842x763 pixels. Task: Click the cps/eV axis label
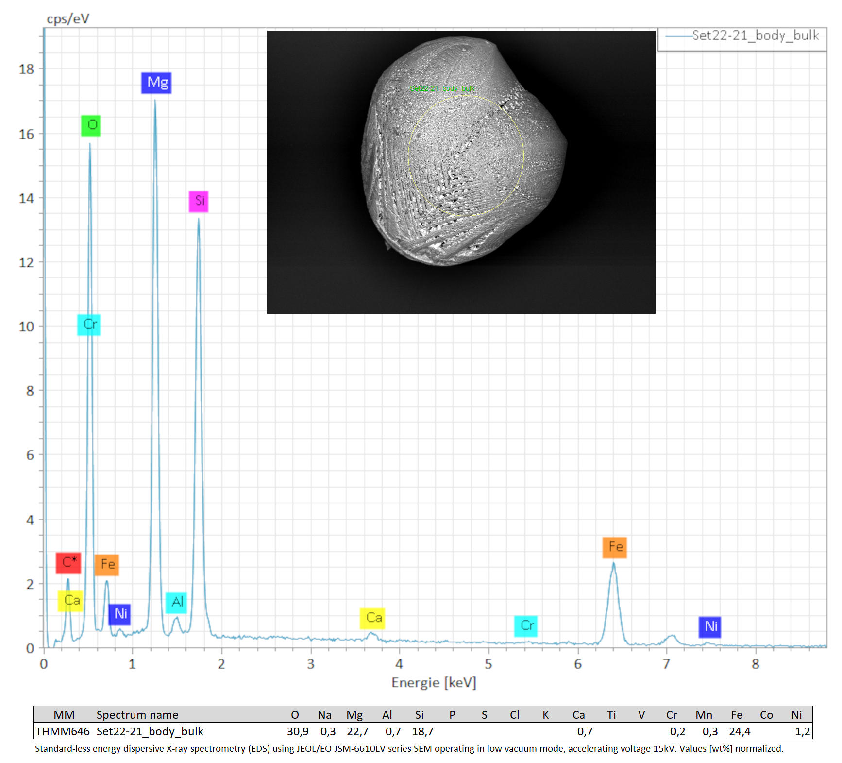[68, 19]
